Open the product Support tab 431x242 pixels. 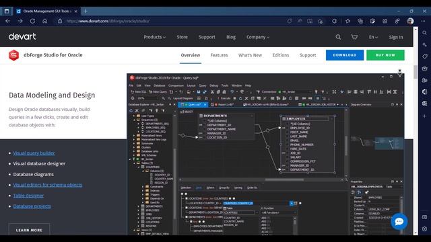coord(308,55)
